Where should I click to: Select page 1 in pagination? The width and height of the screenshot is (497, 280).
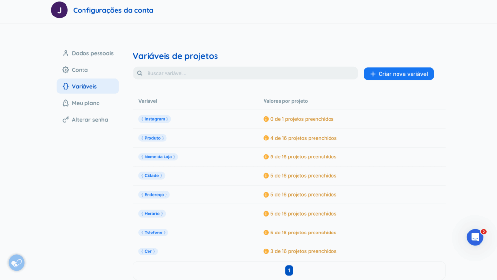(x=289, y=271)
